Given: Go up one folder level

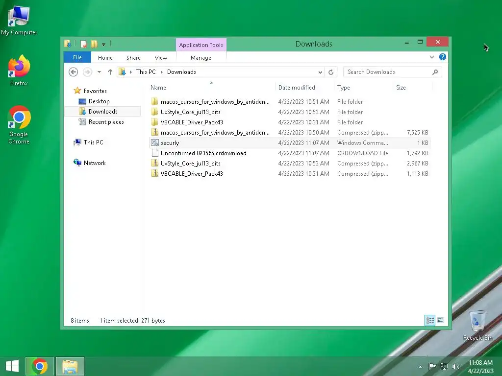Looking at the screenshot, I should point(110,72).
